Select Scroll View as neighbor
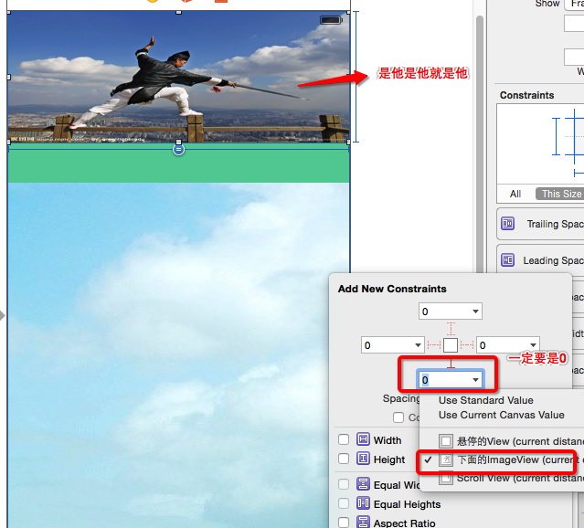Screen dimensions: 584x528 point(502,478)
